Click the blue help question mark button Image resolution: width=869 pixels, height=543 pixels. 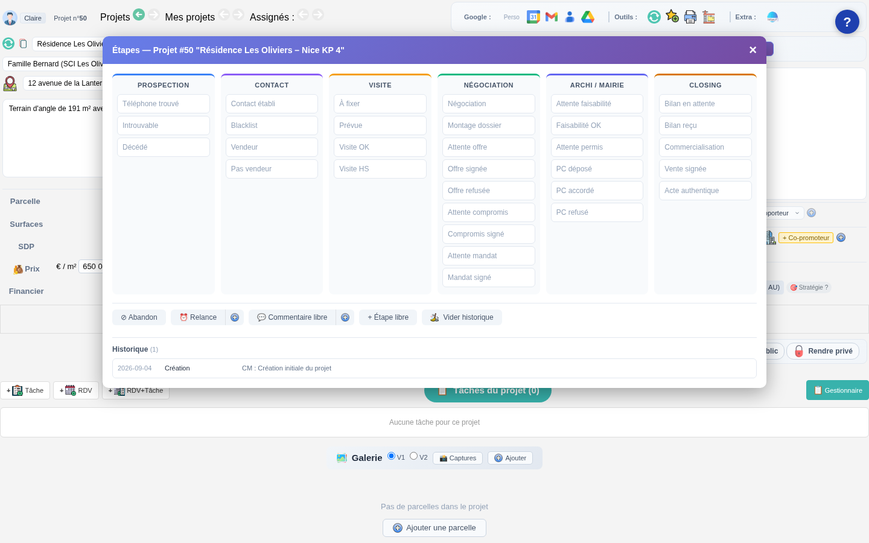[847, 22]
